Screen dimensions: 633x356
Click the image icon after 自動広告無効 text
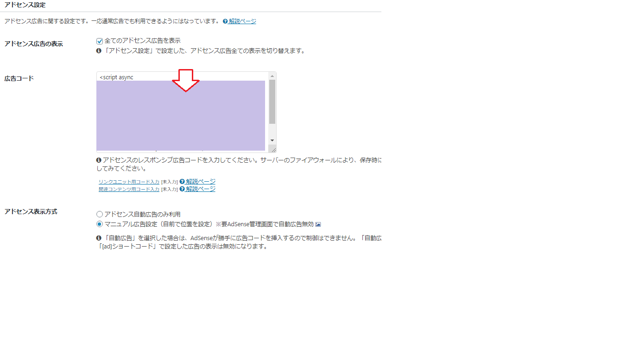[318, 224]
